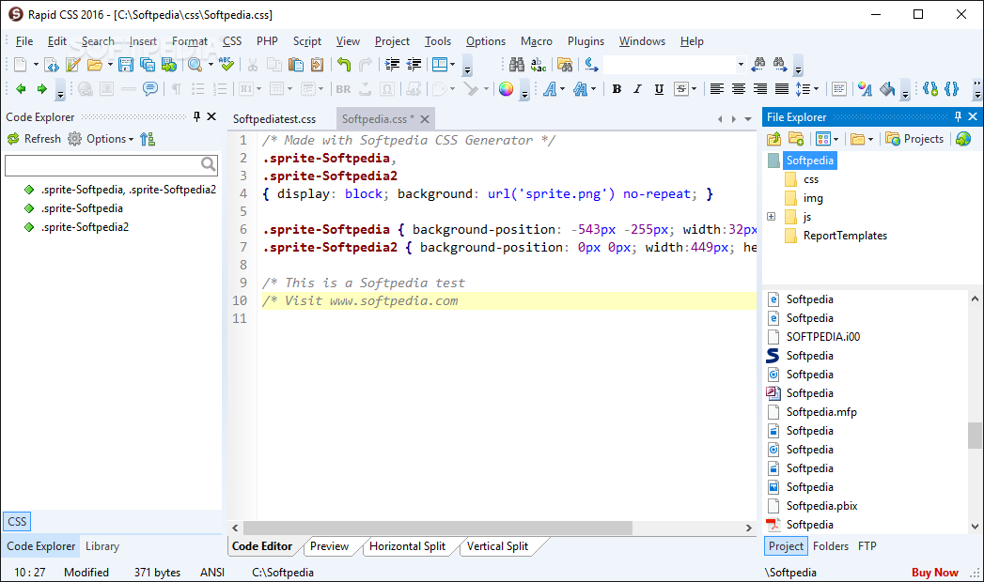Switch to the Preview tab
Screen dimensions: 984x582
click(x=330, y=546)
